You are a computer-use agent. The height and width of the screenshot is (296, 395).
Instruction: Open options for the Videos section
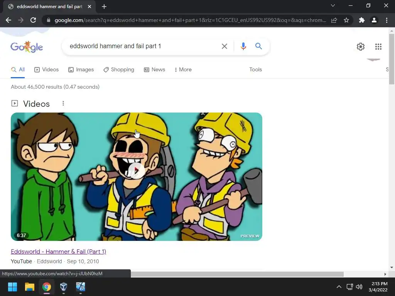(x=63, y=103)
